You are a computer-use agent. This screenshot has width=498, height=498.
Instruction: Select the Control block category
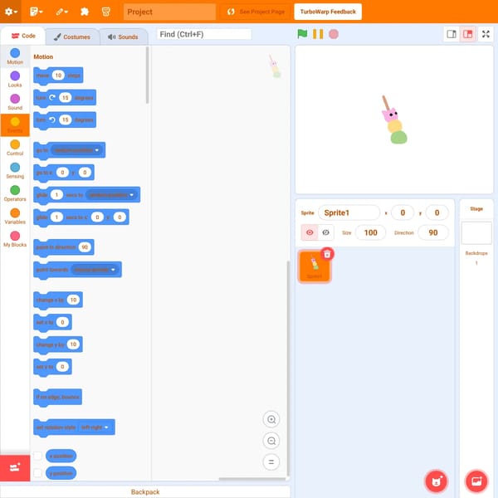pos(15,148)
